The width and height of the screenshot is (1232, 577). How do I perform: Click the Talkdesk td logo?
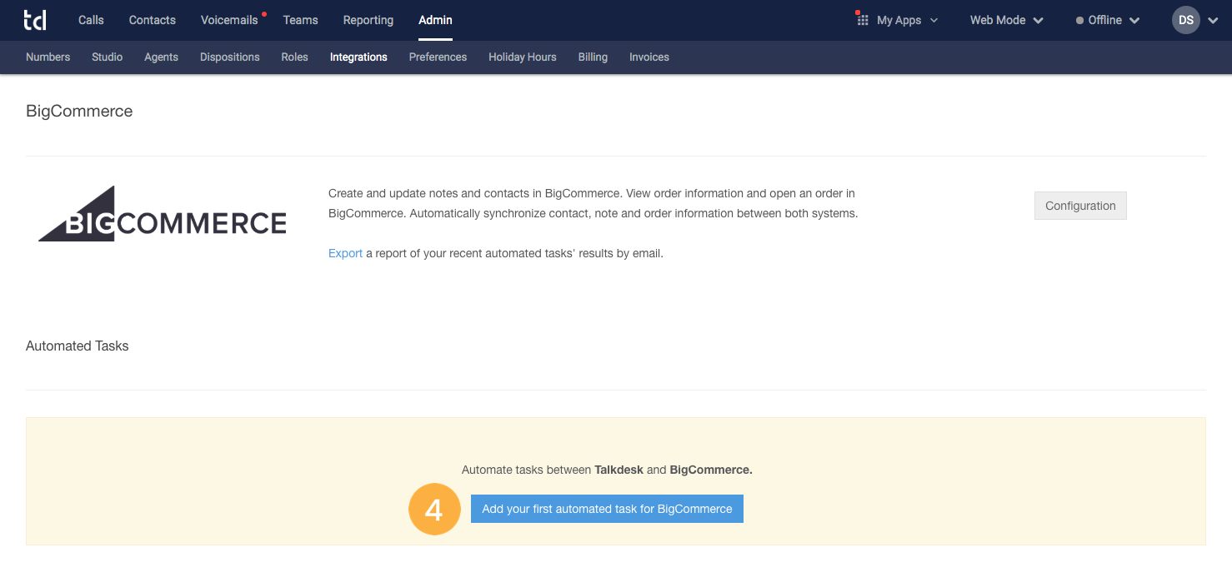[x=35, y=20]
